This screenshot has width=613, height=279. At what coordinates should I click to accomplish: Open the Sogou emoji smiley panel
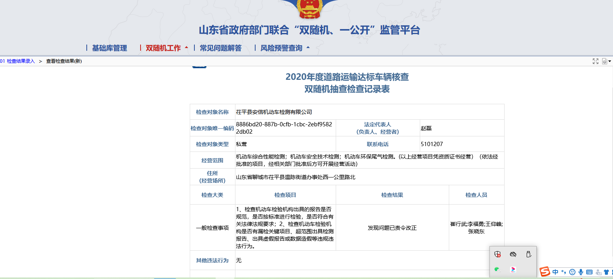[572, 272]
